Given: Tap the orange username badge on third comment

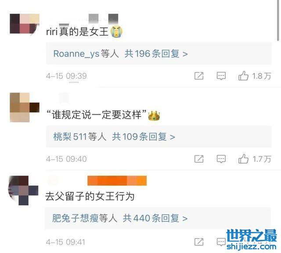Looking at the screenshot, I should 117,181.
